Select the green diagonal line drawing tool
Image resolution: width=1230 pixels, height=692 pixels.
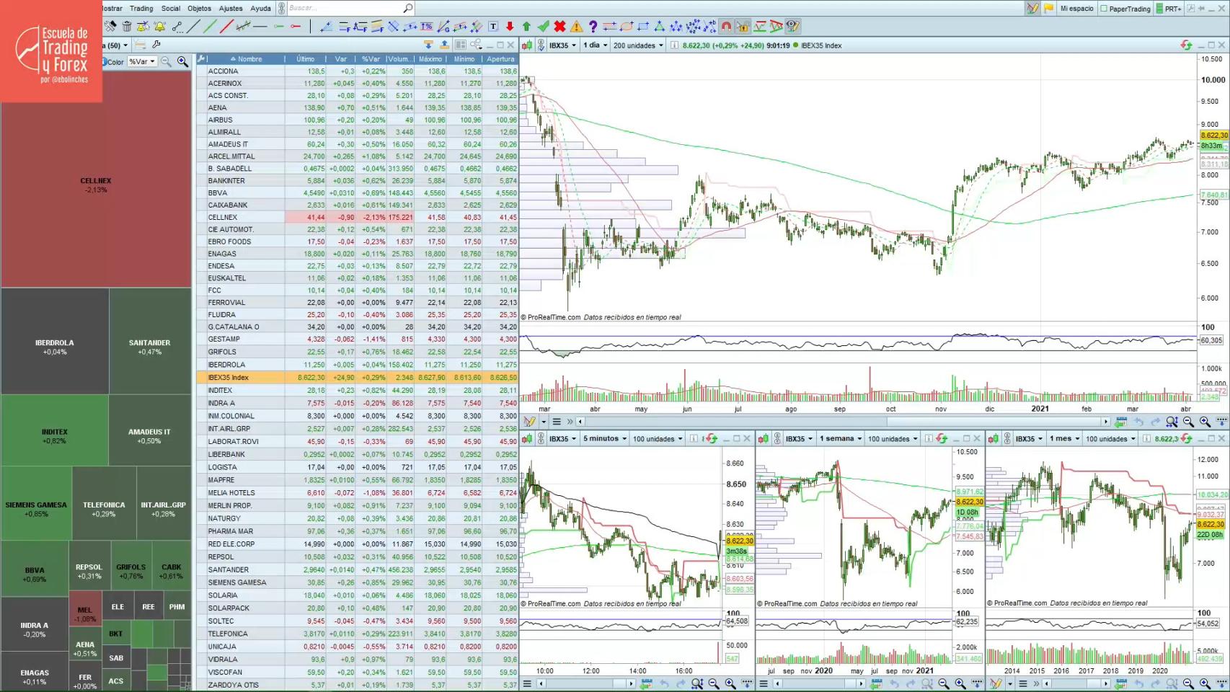pos(210,27)
